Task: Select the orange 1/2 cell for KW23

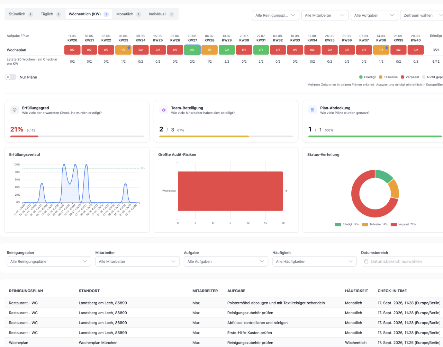Action: tap(123, 50)
